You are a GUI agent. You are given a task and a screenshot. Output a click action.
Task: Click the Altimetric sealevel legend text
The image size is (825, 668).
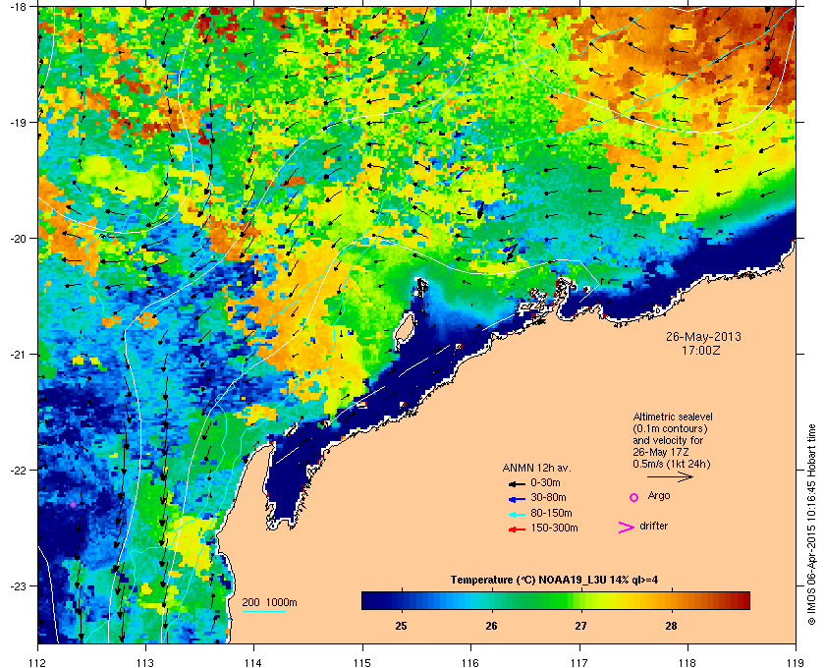(x=673, y=417)
